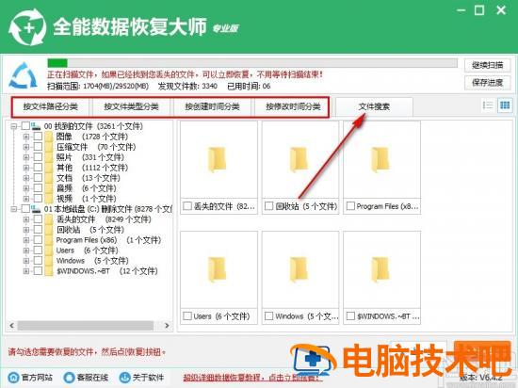The width and height of the screenshot is (518, 388).
Task: Tick checkbox under 丢失的文件 thumbnail
Action: pos(187,206)
